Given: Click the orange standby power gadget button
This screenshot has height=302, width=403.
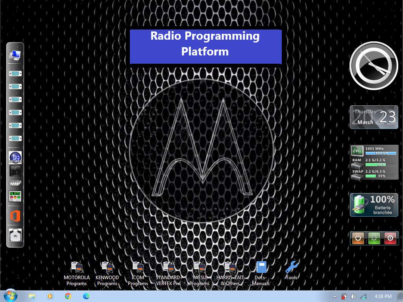Looking at the screenshot, I should (358, 238).
